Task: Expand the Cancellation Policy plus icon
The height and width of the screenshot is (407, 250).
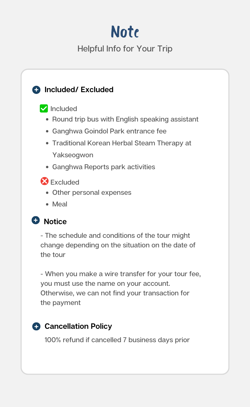Action: pyautogui.click(x=36, y=326)
